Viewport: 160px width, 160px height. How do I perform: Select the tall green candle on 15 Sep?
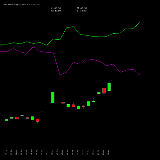click(53, 97)
